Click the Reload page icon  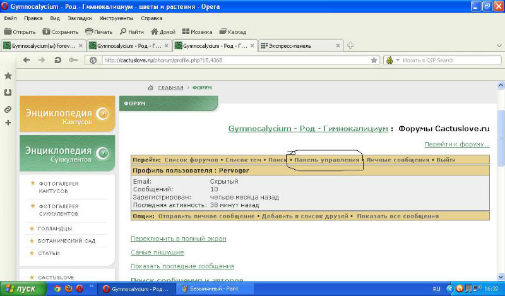[x=58, y=60]
